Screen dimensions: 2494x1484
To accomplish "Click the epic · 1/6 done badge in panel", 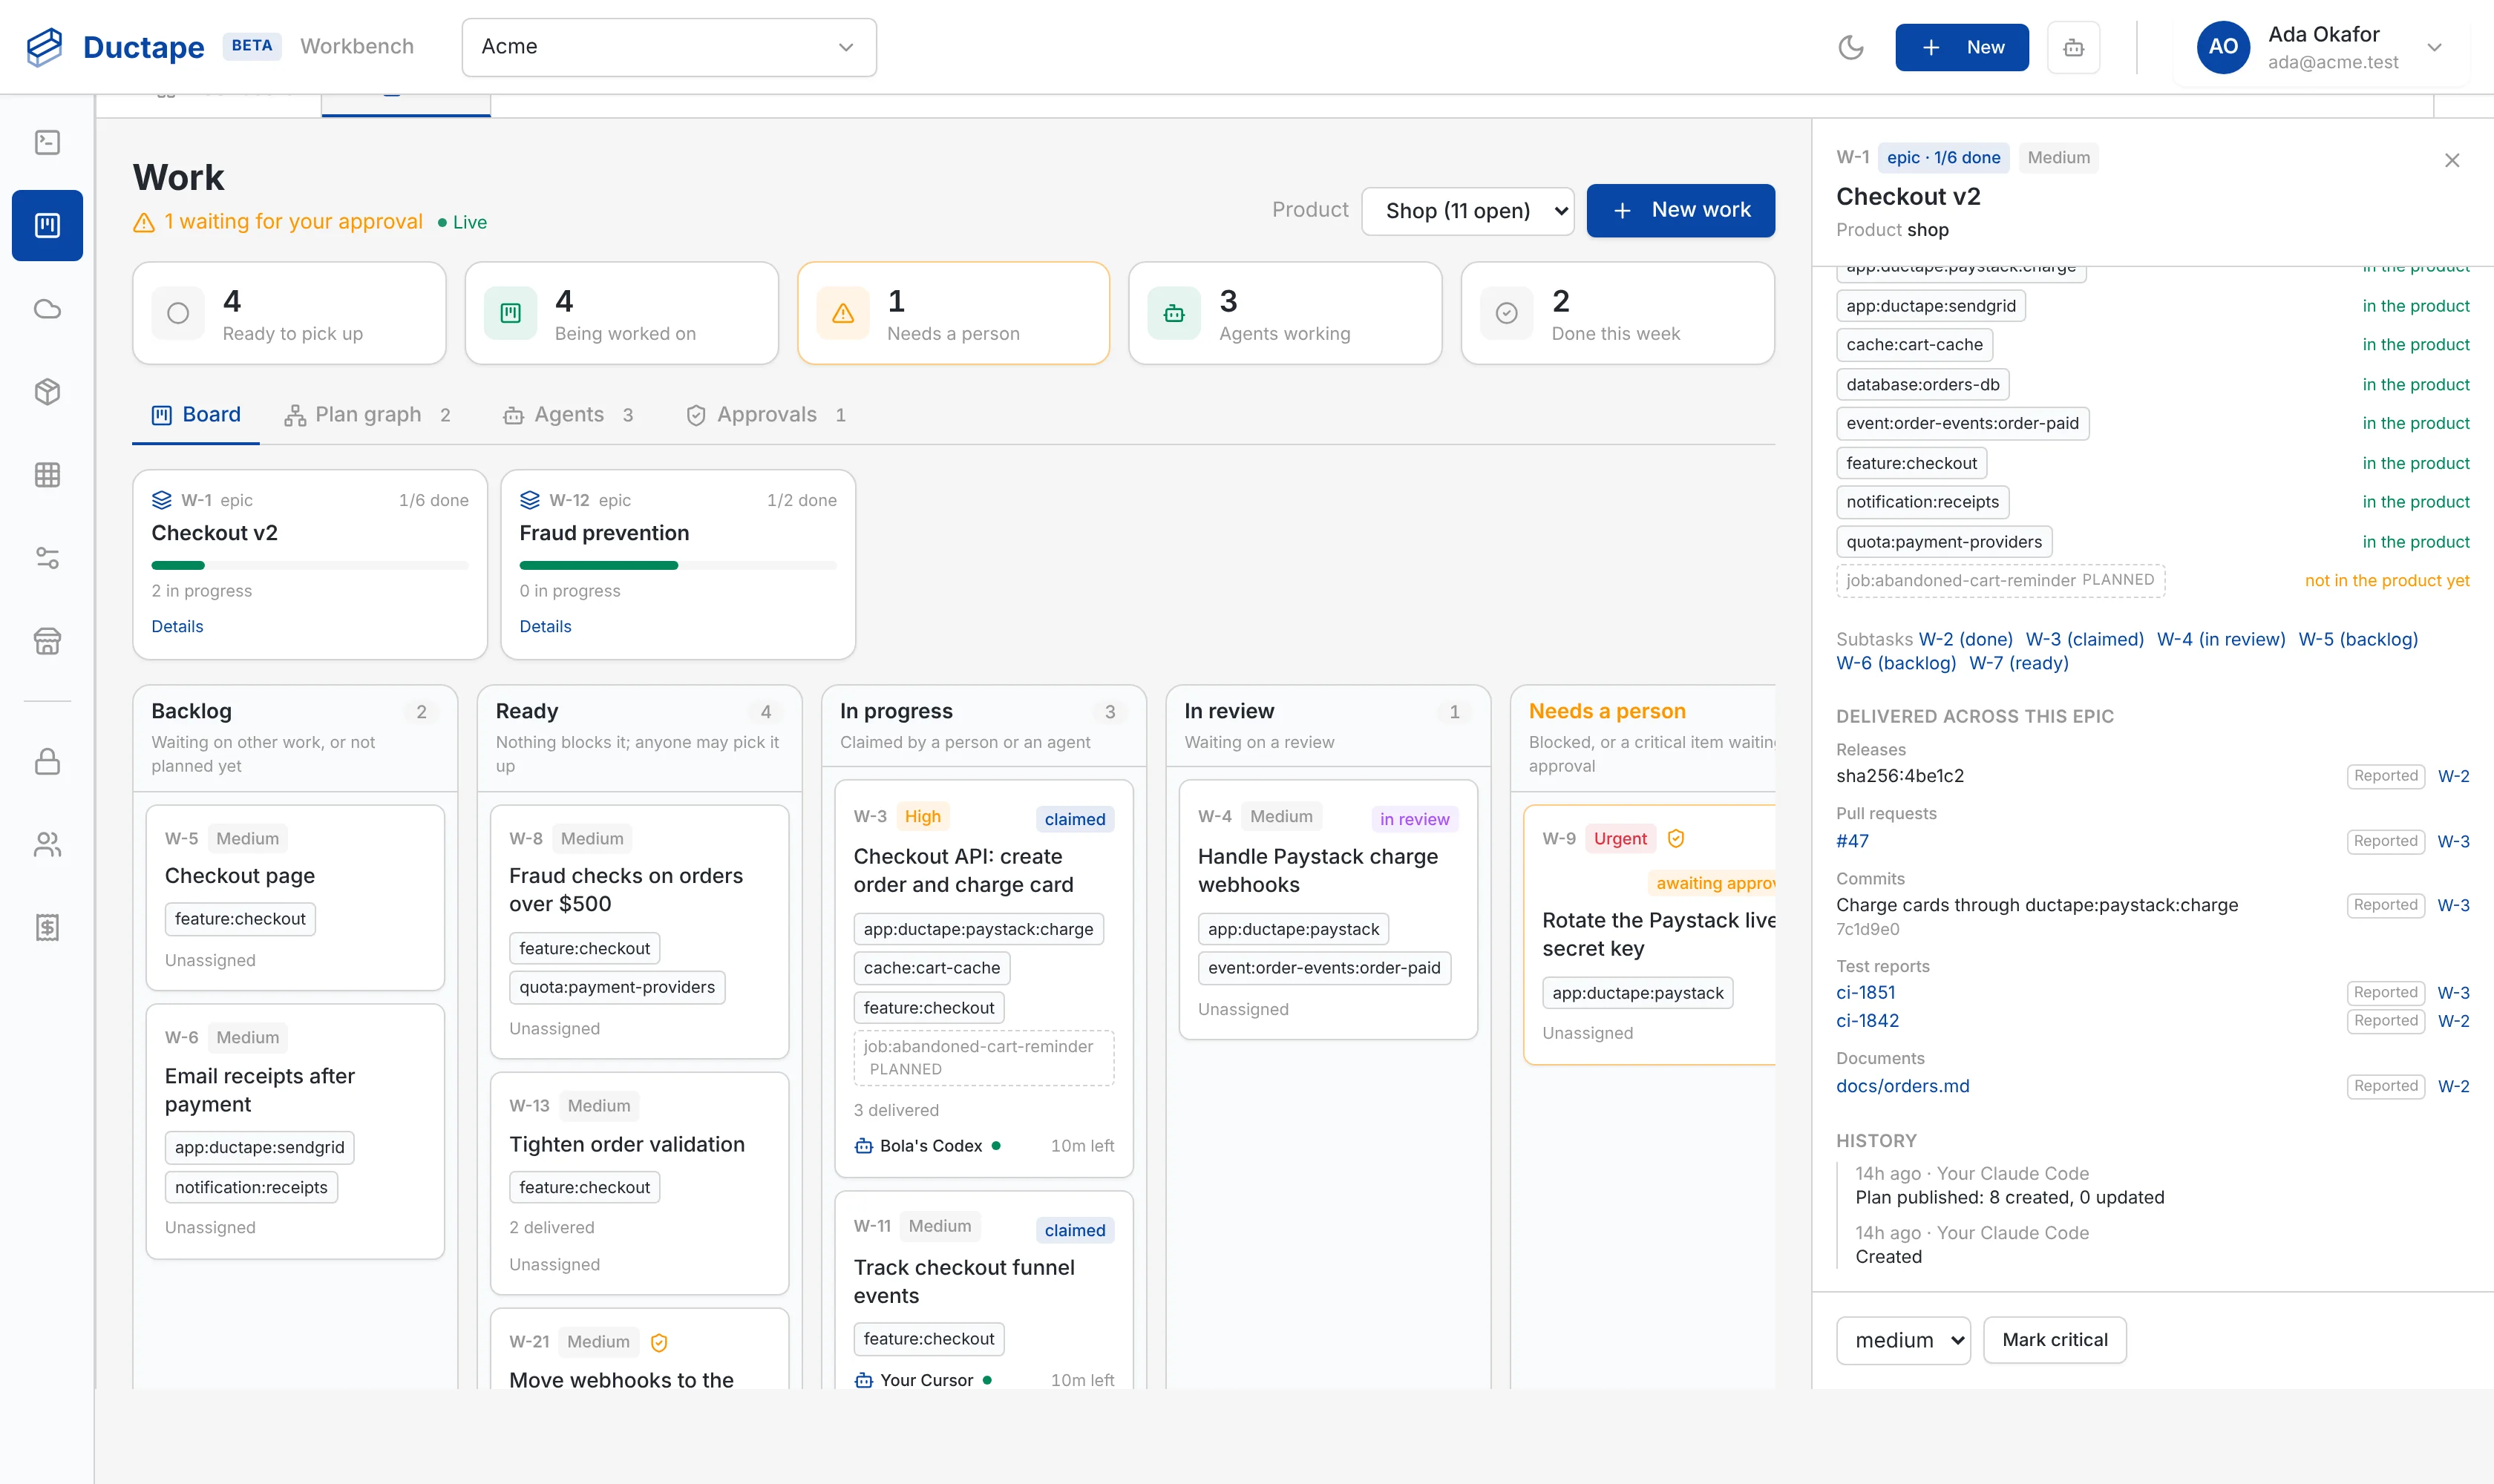I will [x=1942, y=157].
